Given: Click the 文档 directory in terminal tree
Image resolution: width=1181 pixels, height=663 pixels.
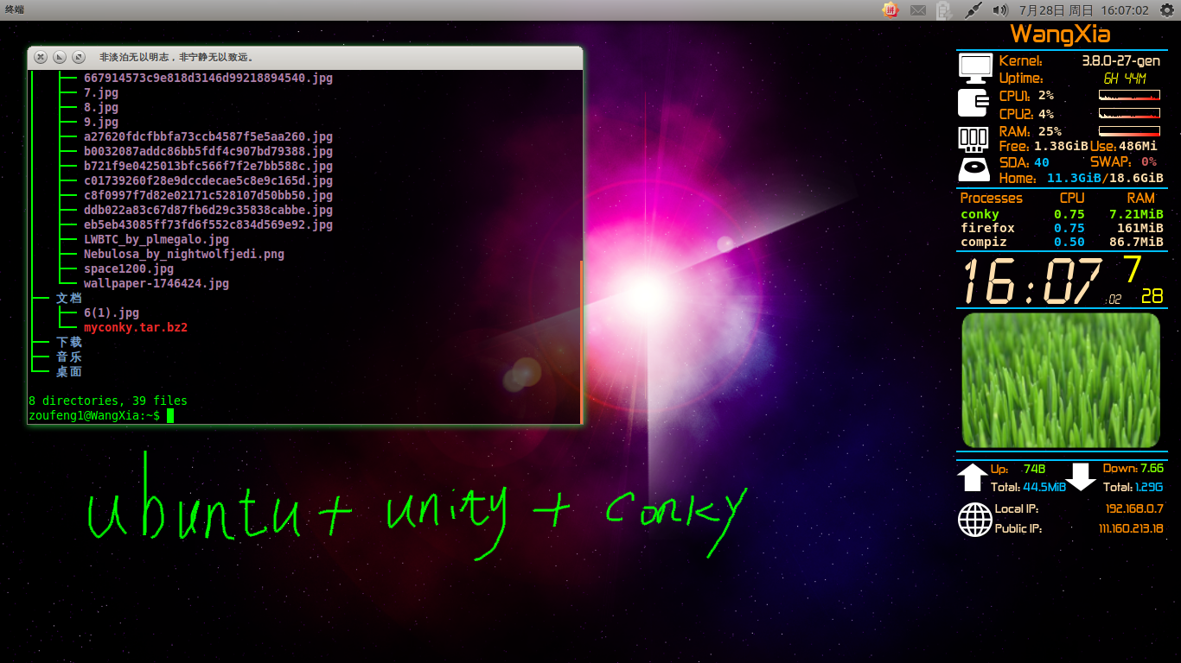Looking at the screenshot, I should [69, 298].
